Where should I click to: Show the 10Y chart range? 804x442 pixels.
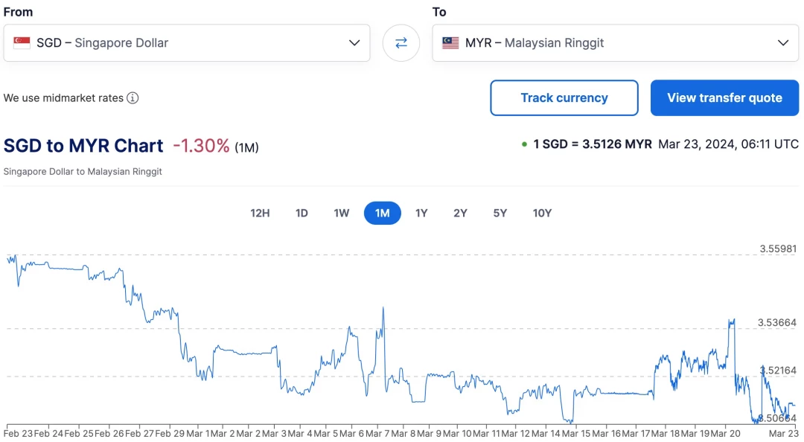[542, 213]
